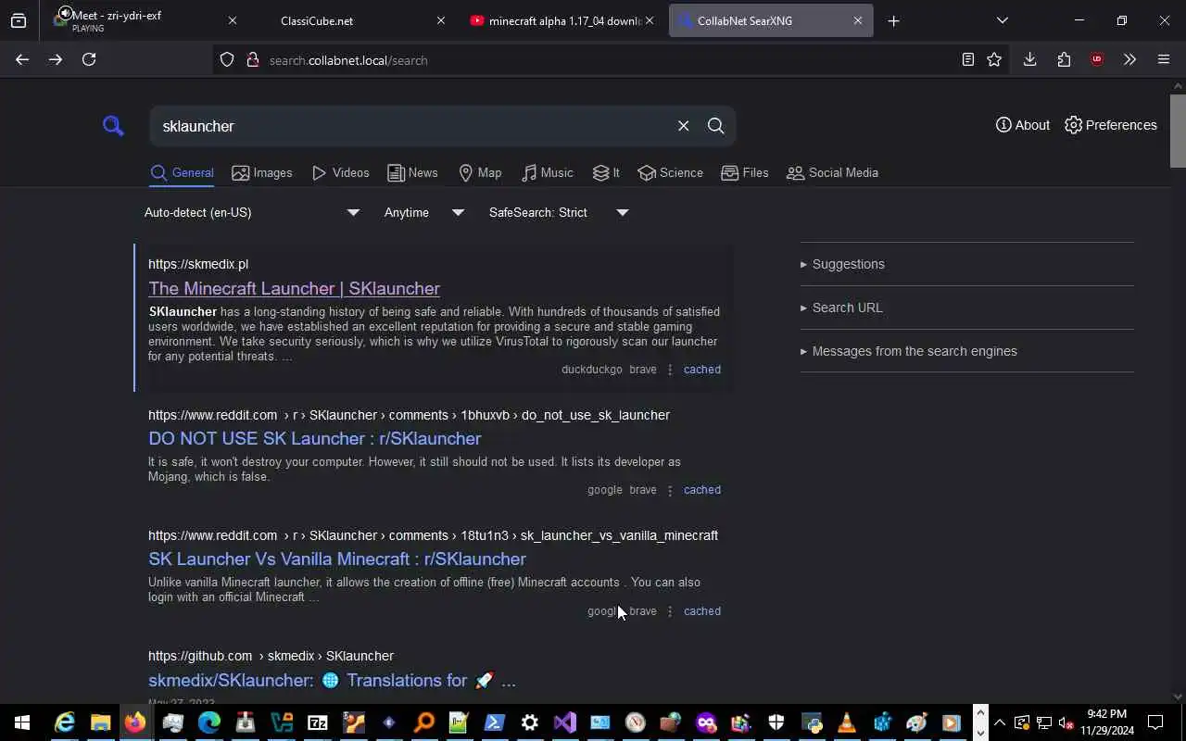Open The Minecraft Launcher | SKlauncher result
This screenshot has height=741, width=1186.
tap(294, 288)
